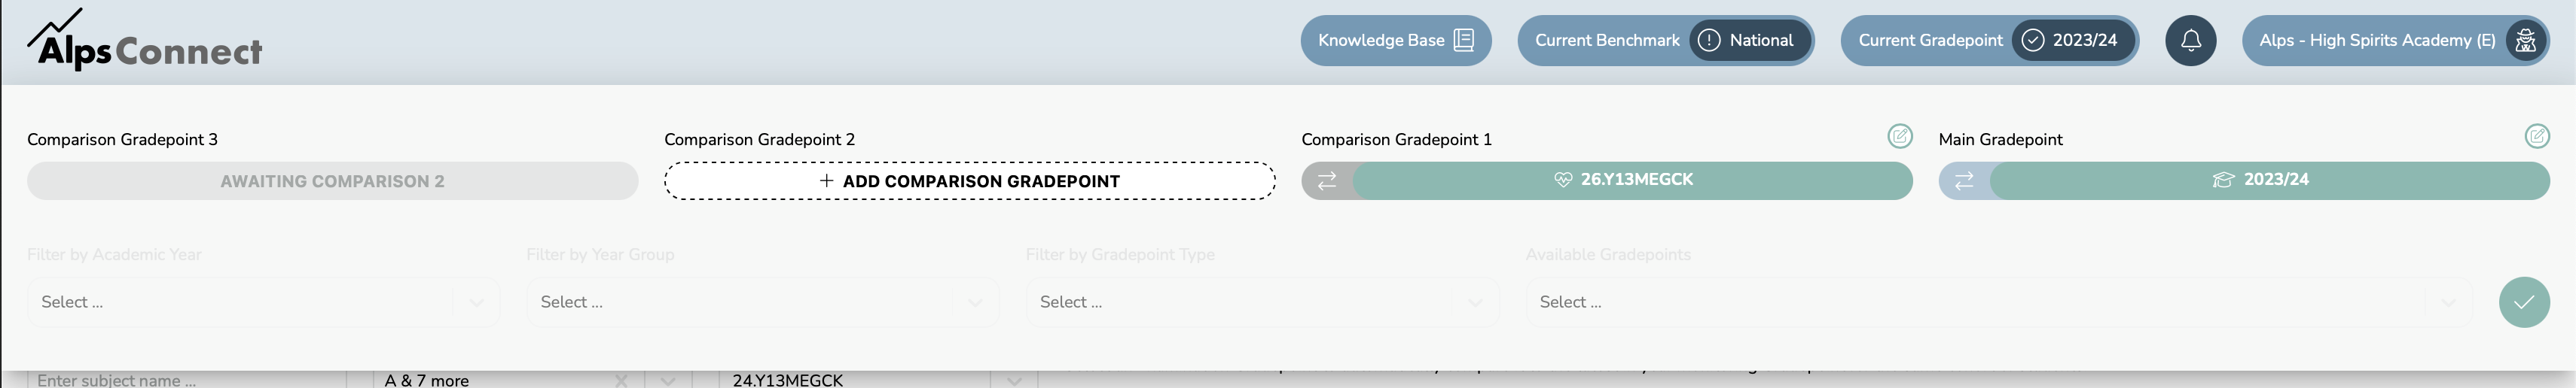Open the Filter by Year Group dropdown
The image size is (2576, 388).
pos(762,302)
